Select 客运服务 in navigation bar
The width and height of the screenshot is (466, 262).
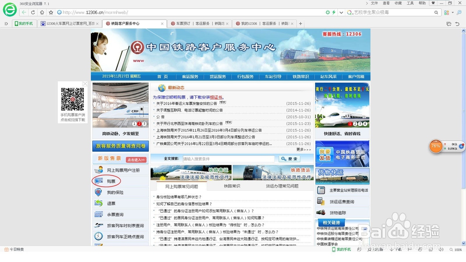190,77
